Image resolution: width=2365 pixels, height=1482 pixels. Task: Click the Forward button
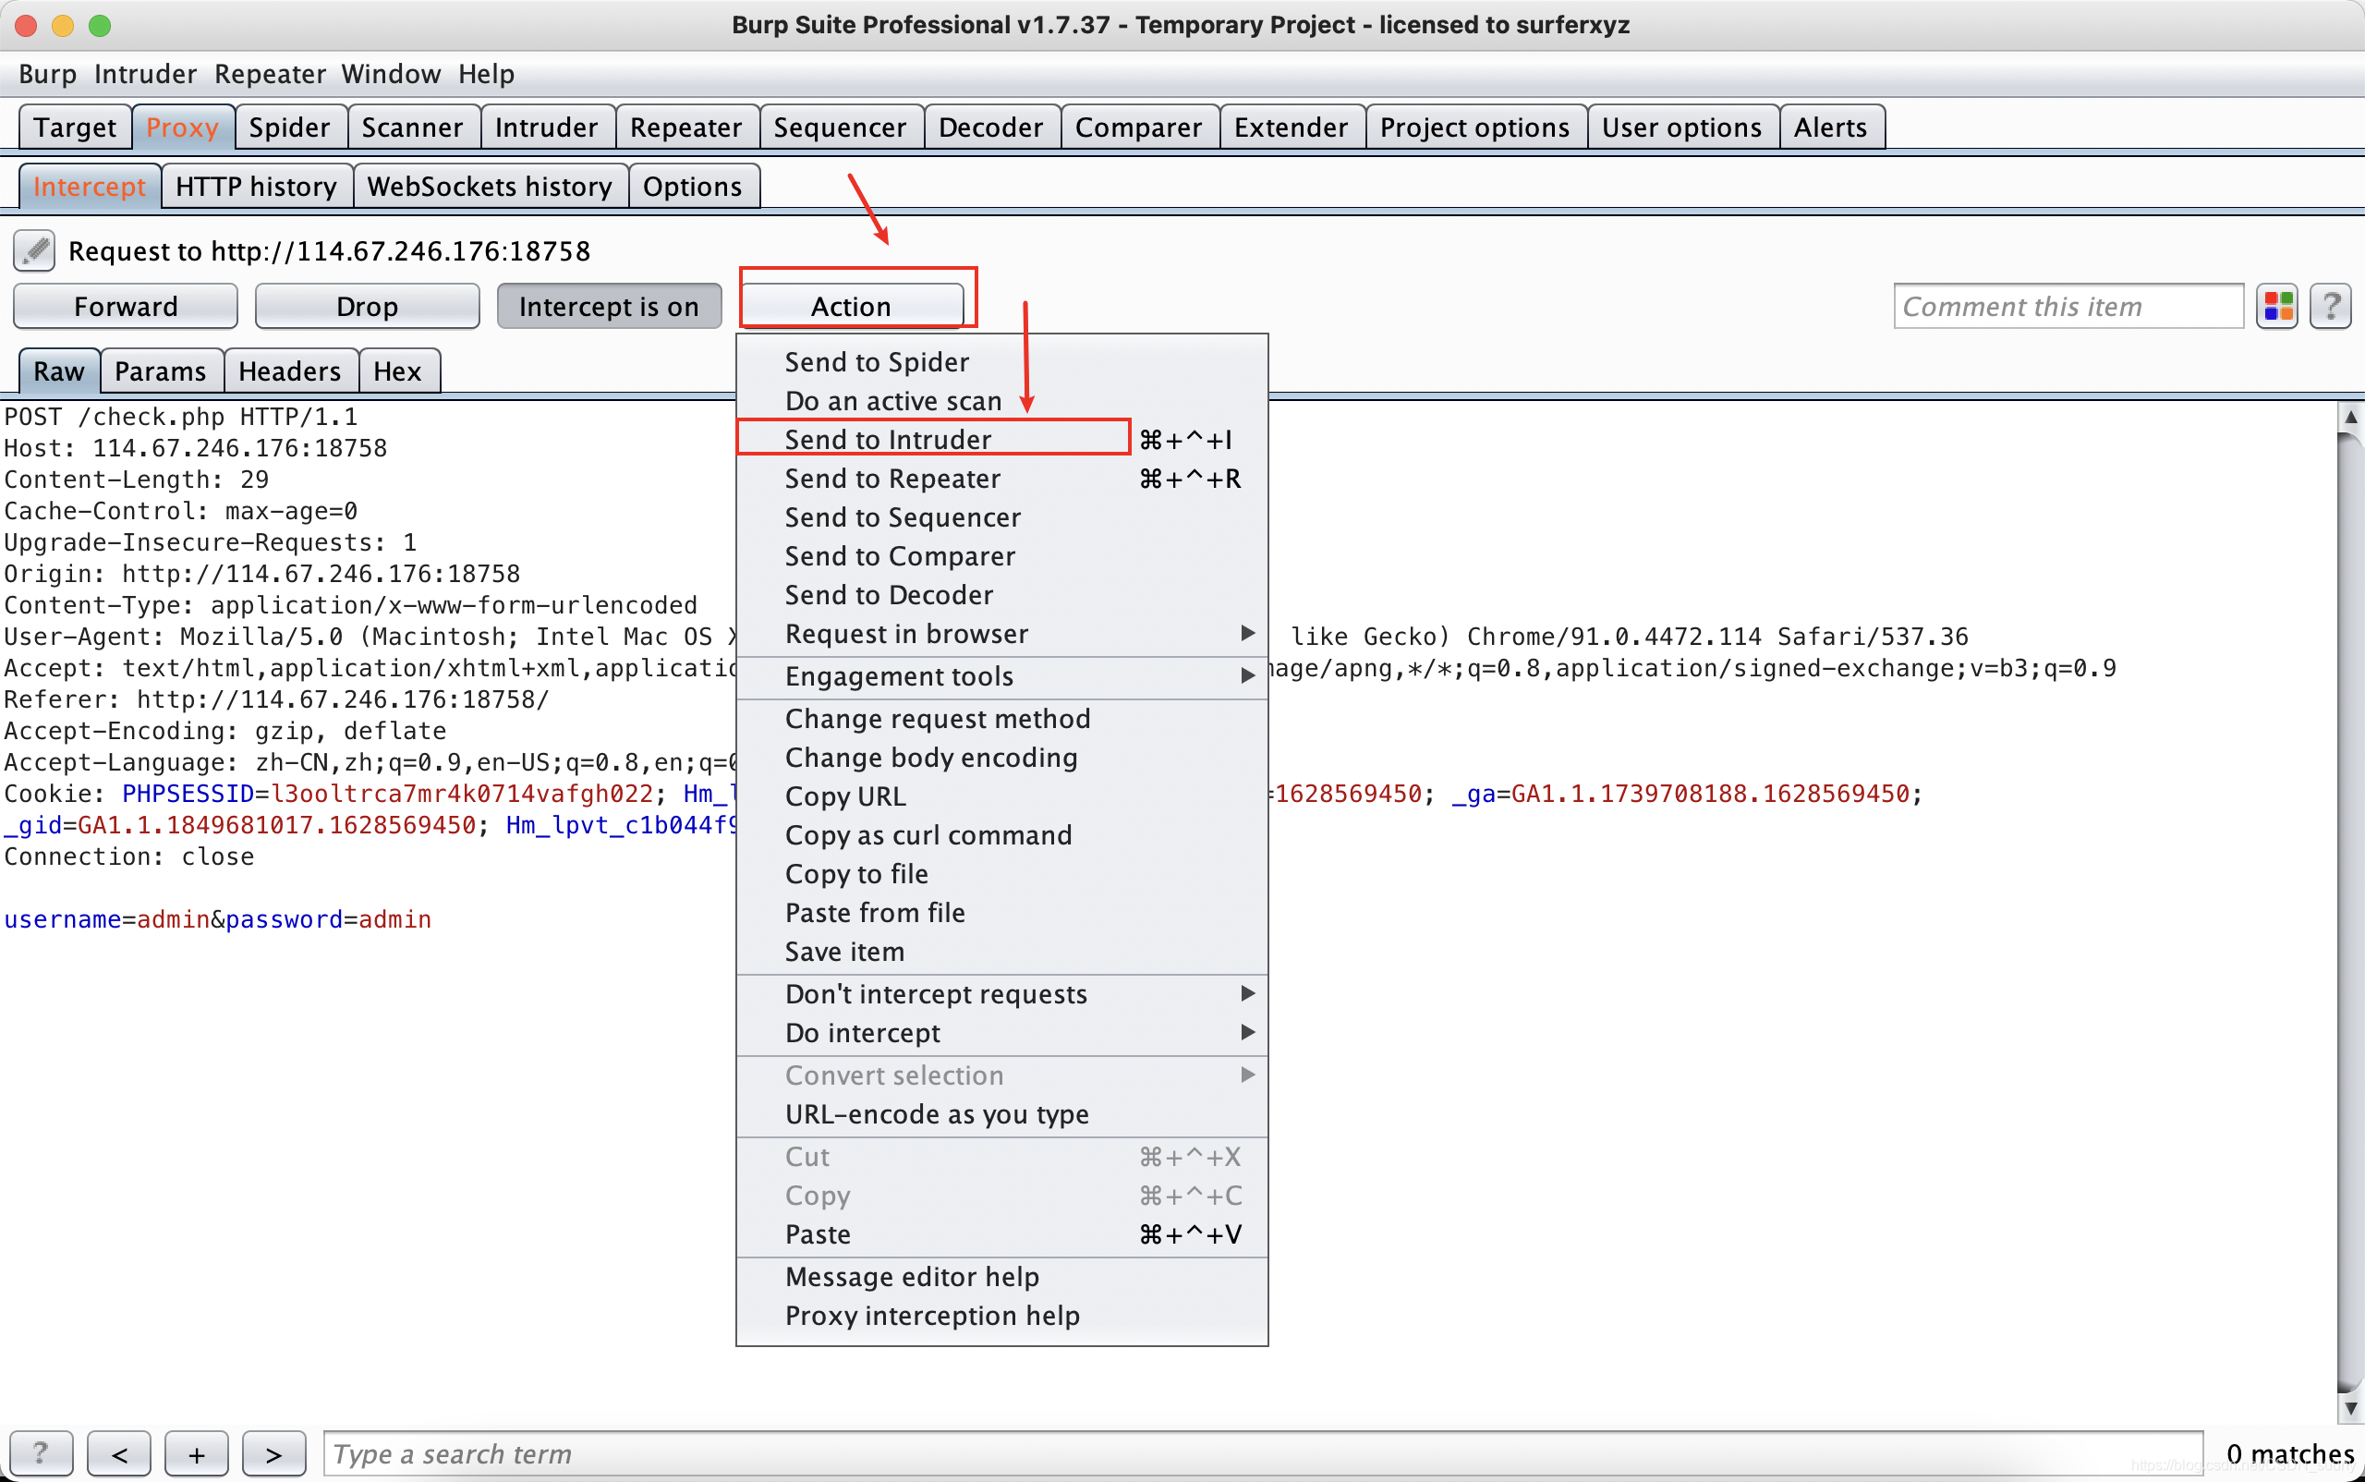[x=126, y=307]
